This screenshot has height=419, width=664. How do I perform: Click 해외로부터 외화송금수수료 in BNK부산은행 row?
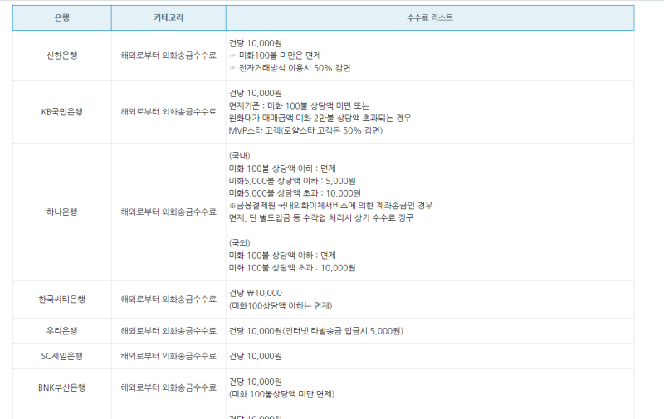[168, 387]
